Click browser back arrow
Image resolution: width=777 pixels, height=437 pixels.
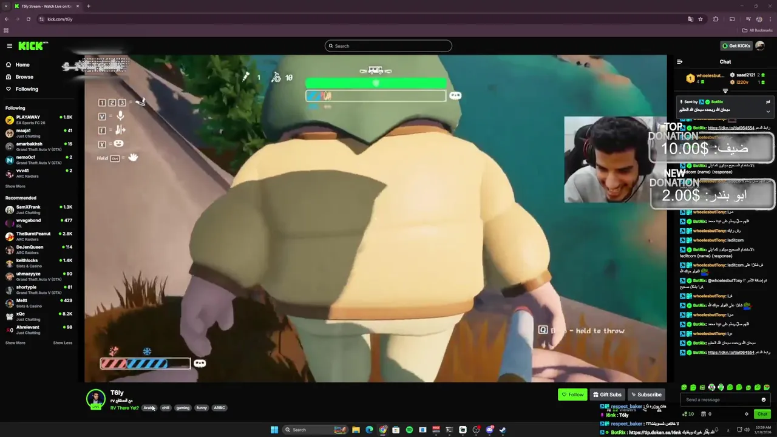pyautogui.click(x=7, y=19)
